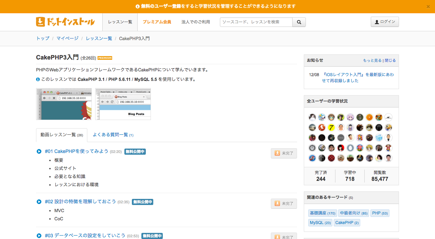Click the PREMIUM badge next to the title
The image size is (435, 239).
pyautogui.click(x=105, y=58)
